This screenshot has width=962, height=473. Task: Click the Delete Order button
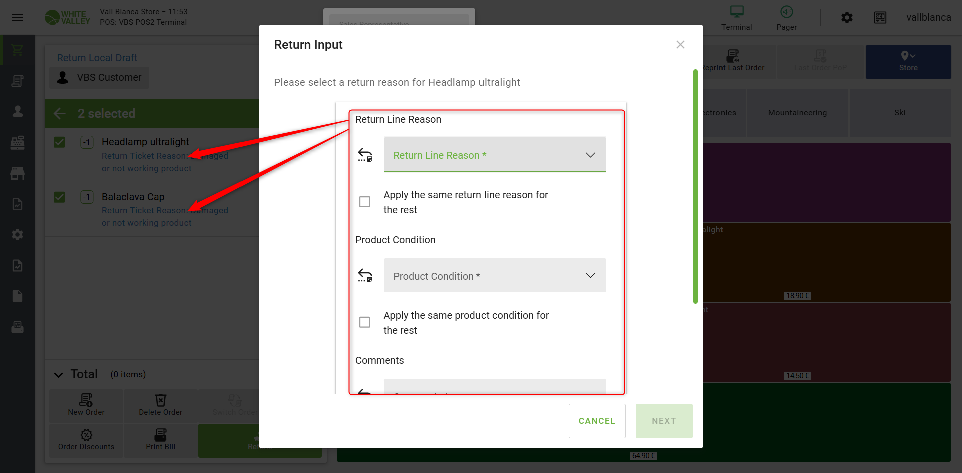pyautogui.click(x=161, y=405)
